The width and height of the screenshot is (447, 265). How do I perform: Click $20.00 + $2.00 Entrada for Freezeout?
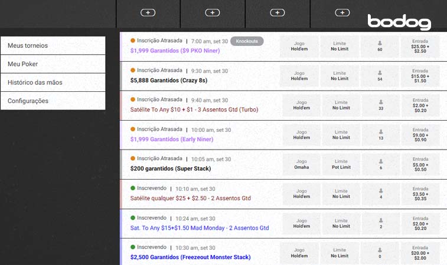click(420, 252)
